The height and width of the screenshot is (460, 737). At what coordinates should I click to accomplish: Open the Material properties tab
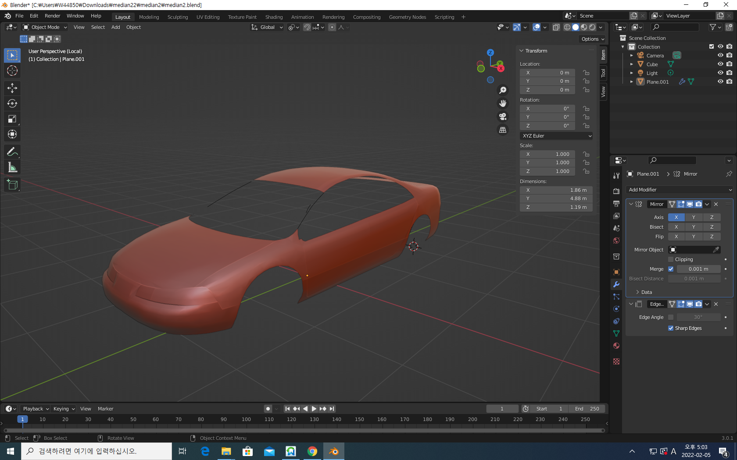616,346
